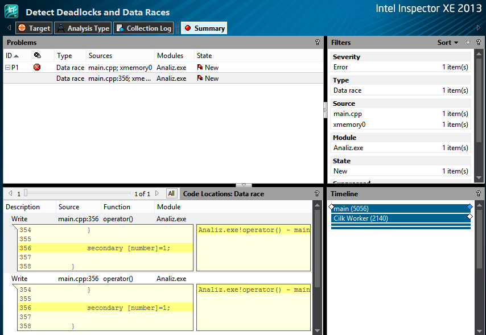The image size is (486, 335).
Task: Select the main (5056) thread in Timeline
Action: pyautogui.click(x=401, y=209)
